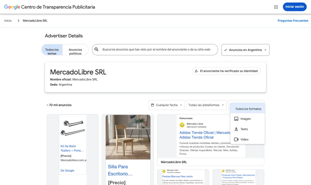Click MercadoLibre SRL label under Adidas ad
This screenshot has width=311, height=185.
174,162
